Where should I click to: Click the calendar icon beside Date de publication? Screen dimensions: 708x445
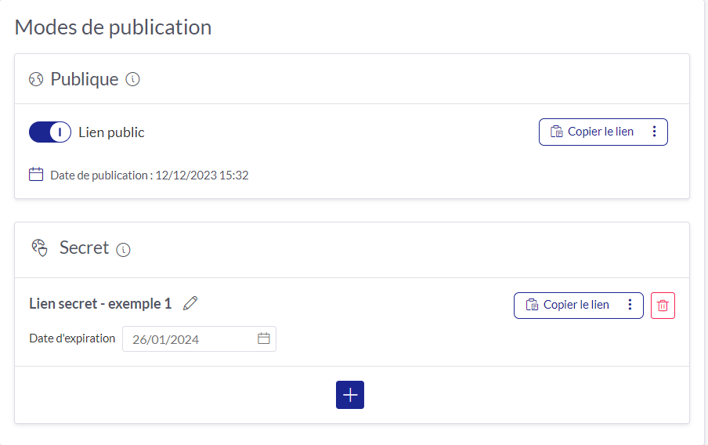36,175
